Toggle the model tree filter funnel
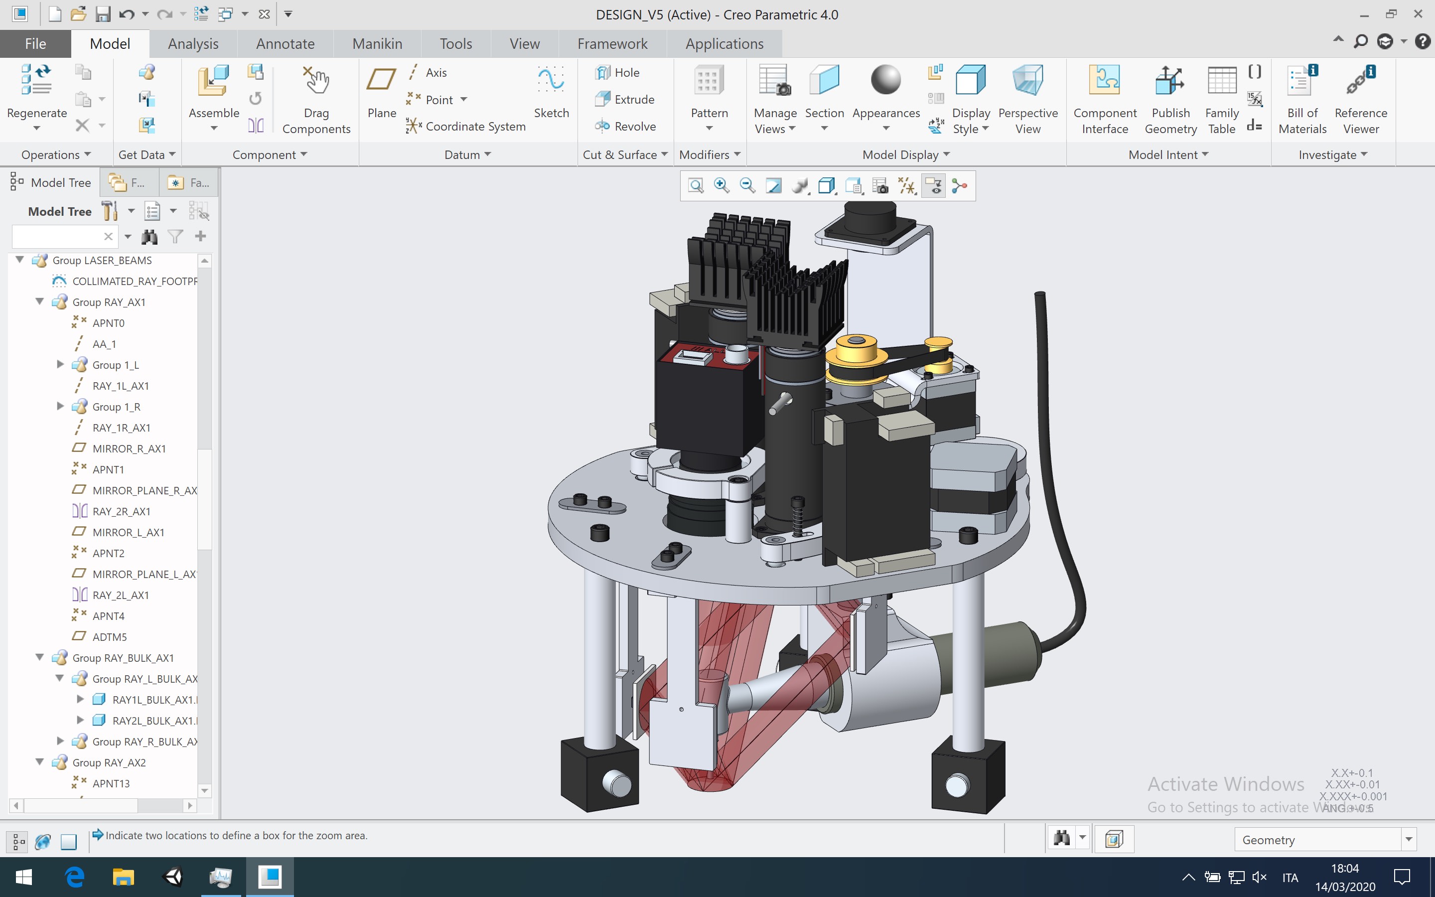The height and width of the screenshot is (897, 1435). (x=175, y=237)
